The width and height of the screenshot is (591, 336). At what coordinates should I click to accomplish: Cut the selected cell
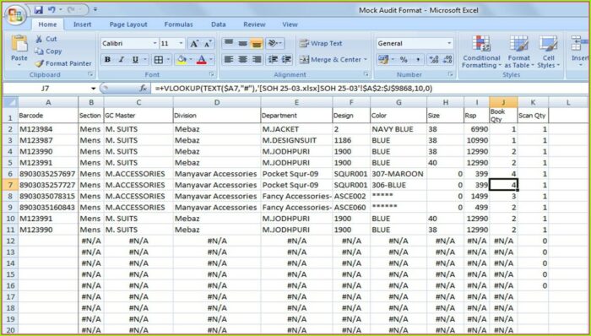[x=46, y=39]
